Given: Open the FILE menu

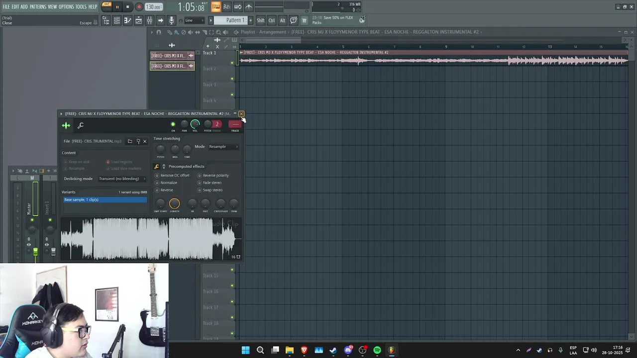Looking at the screenshot, I should coord(6,6).
